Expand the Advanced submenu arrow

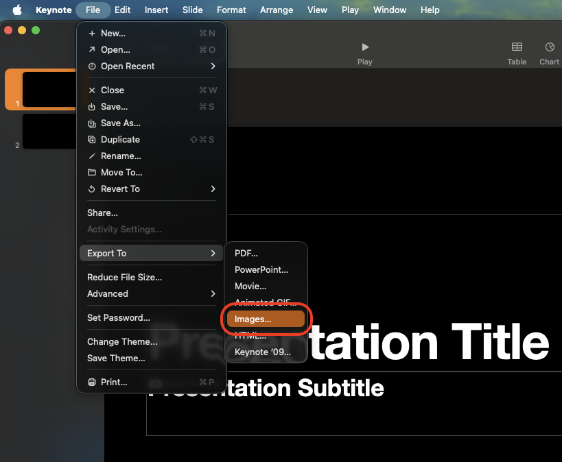click(213, 293)
